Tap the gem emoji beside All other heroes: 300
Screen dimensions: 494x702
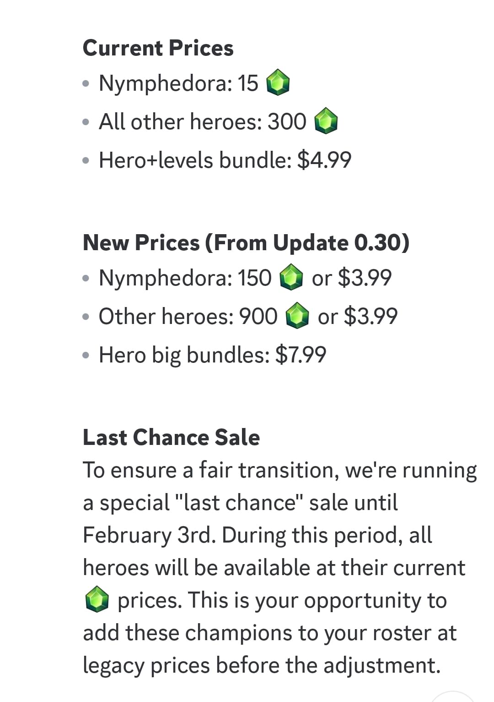point(326,121)
